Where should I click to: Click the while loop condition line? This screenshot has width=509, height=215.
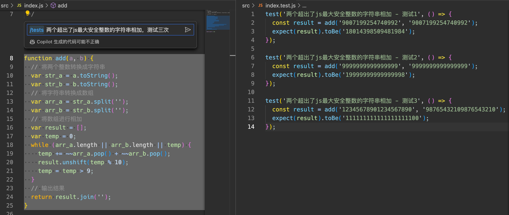(111, 145)
